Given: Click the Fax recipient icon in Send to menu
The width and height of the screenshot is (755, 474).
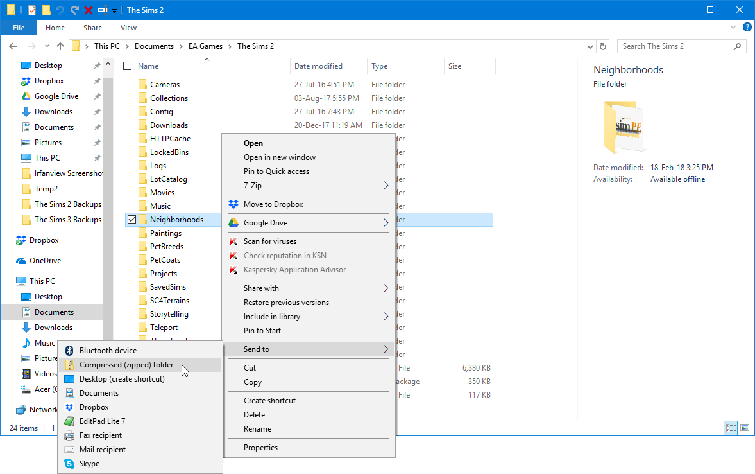Looking at the screenshot, I should (69, 435).
